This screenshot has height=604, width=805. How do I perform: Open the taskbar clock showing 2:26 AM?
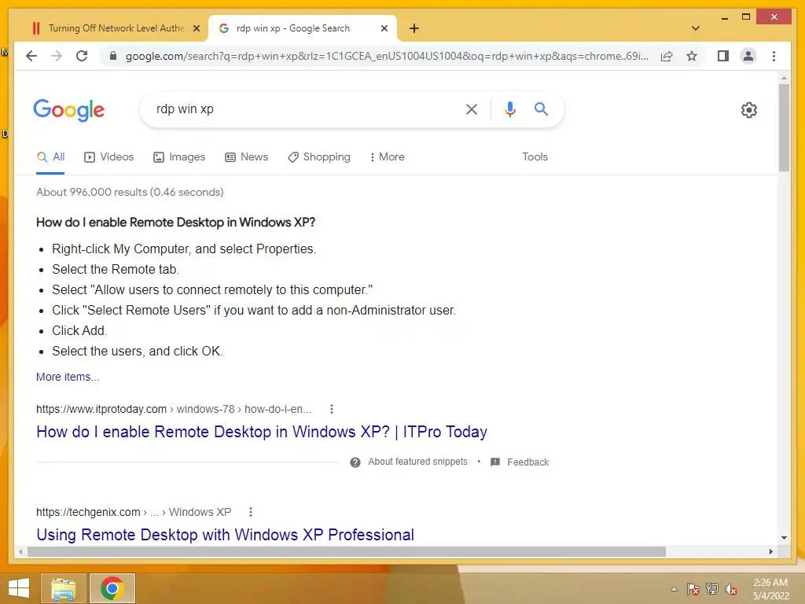pos(770,589)
